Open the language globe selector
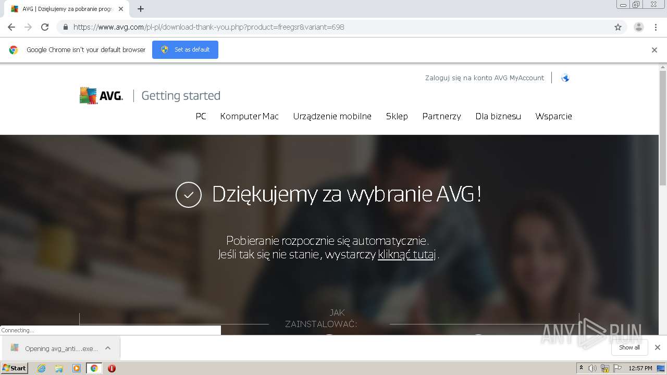The width and height of the screenshot is (667, 375). (x=565, y=78)
